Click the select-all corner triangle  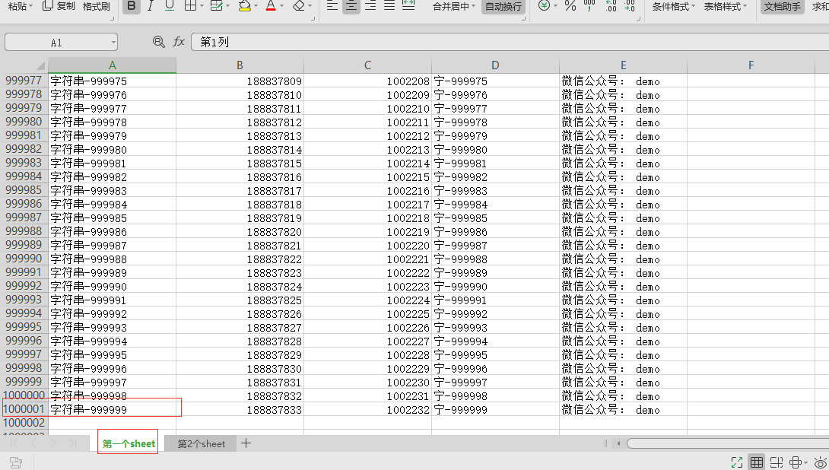41,65
